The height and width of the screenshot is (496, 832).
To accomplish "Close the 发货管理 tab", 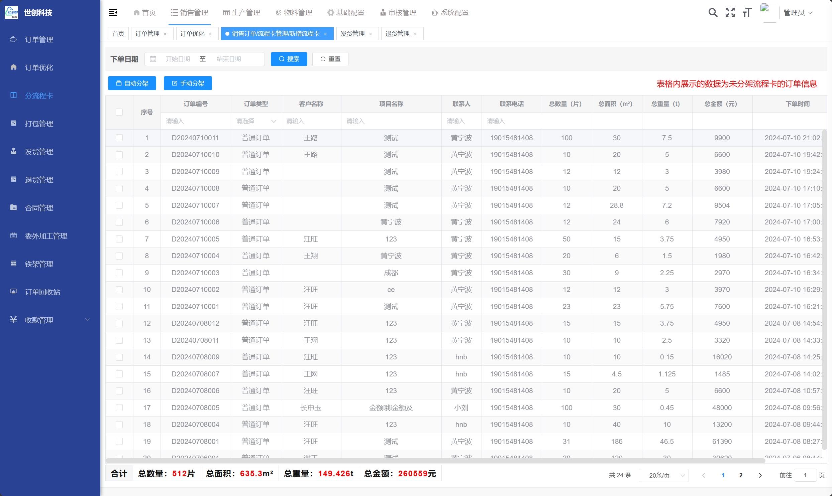I will 371,34.
